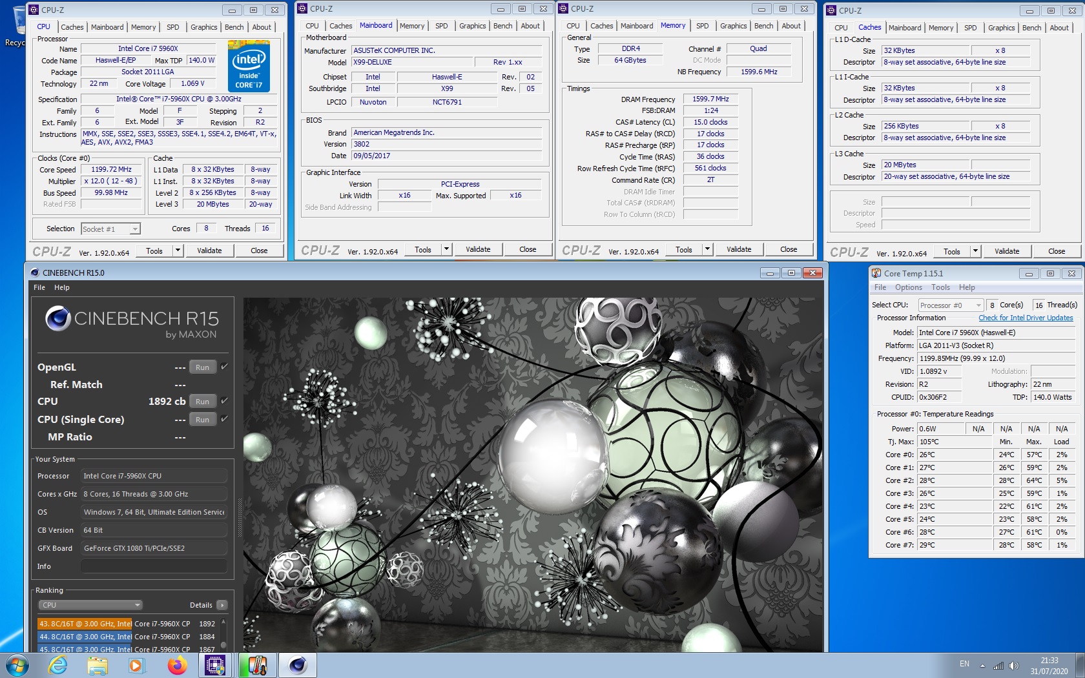
Task: Switch to Core Temp taskbar icon
Action: pyautogui.click(x=257, y=665)
